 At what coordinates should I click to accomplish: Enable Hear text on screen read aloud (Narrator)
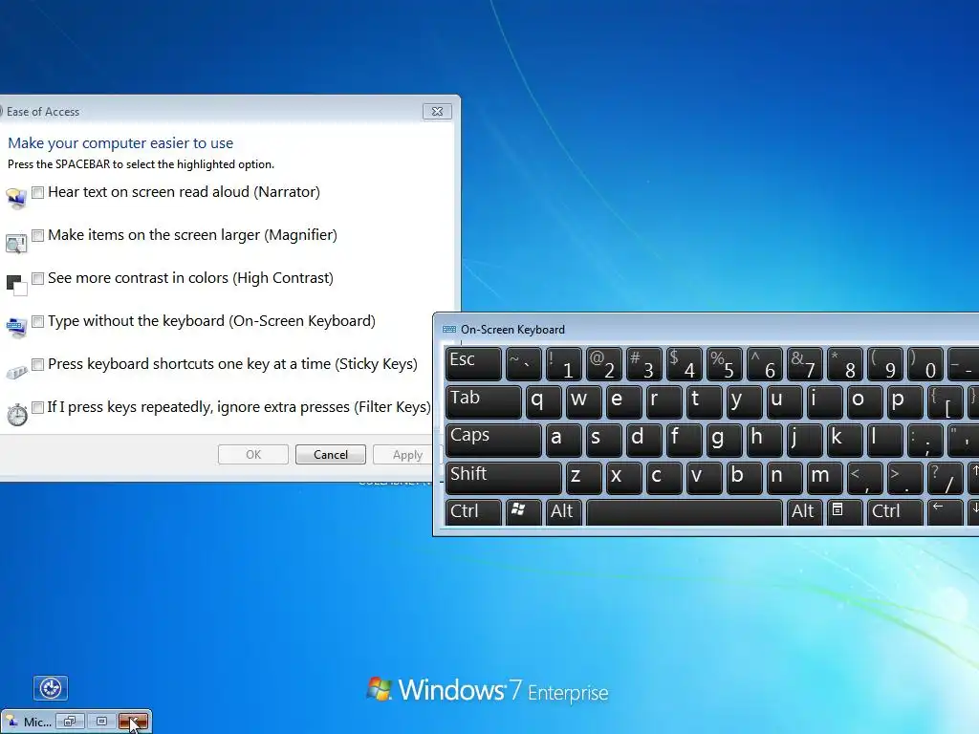pos(38,192)
